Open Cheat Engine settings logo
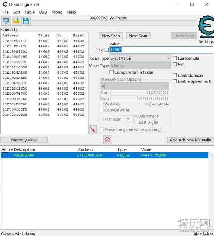Viewport: 214px width, 236px height. coord(207,27)
